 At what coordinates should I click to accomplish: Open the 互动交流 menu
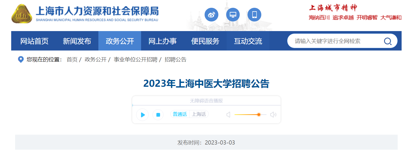pos(248,41)
